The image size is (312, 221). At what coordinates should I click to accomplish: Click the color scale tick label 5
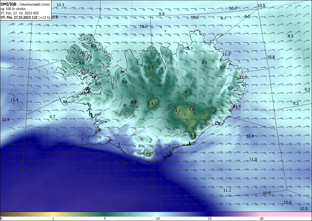coord(105,219)
